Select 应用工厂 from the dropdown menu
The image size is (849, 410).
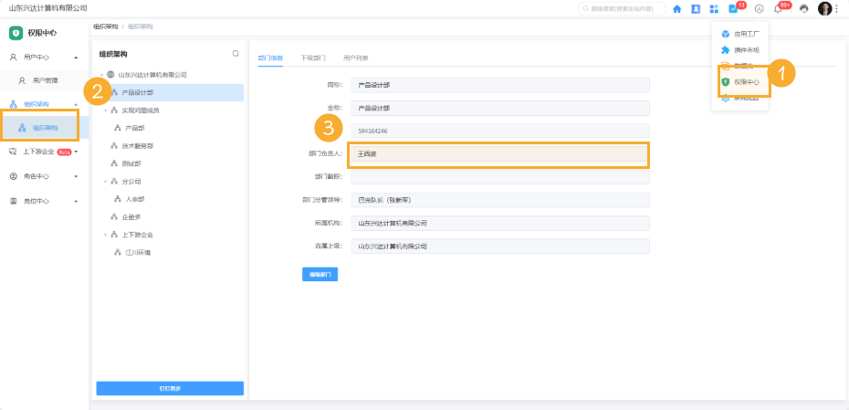click(x=746, y=34)
